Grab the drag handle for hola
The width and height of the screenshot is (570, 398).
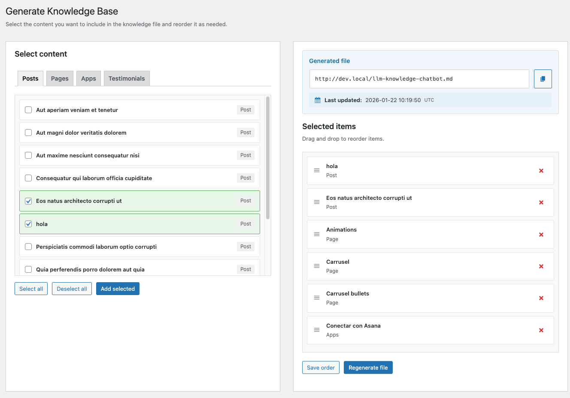[x=317, y=170]
